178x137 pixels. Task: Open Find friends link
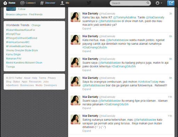(36, 15)
